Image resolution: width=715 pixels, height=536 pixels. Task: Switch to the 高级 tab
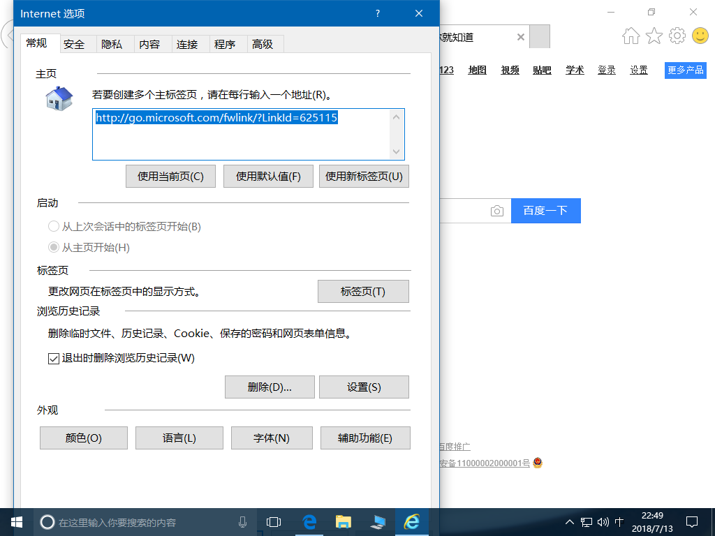click(x=263, y=44)
